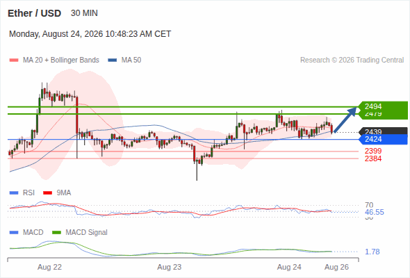This screenshot has width=410, height=278.
Task: Click the MACD blue legend marker
Action: coord(14,233)
